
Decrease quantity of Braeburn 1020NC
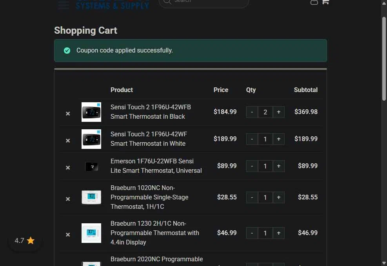pyautogui.click(x=252, y=197)
